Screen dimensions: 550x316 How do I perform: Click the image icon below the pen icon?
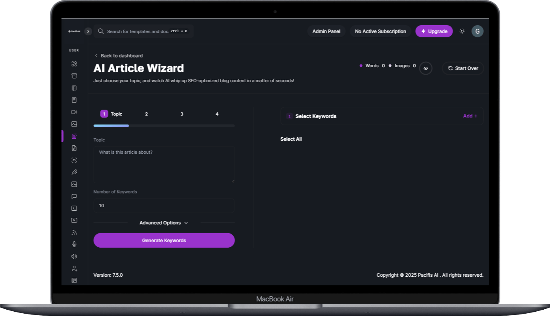[x=74, y=184]
